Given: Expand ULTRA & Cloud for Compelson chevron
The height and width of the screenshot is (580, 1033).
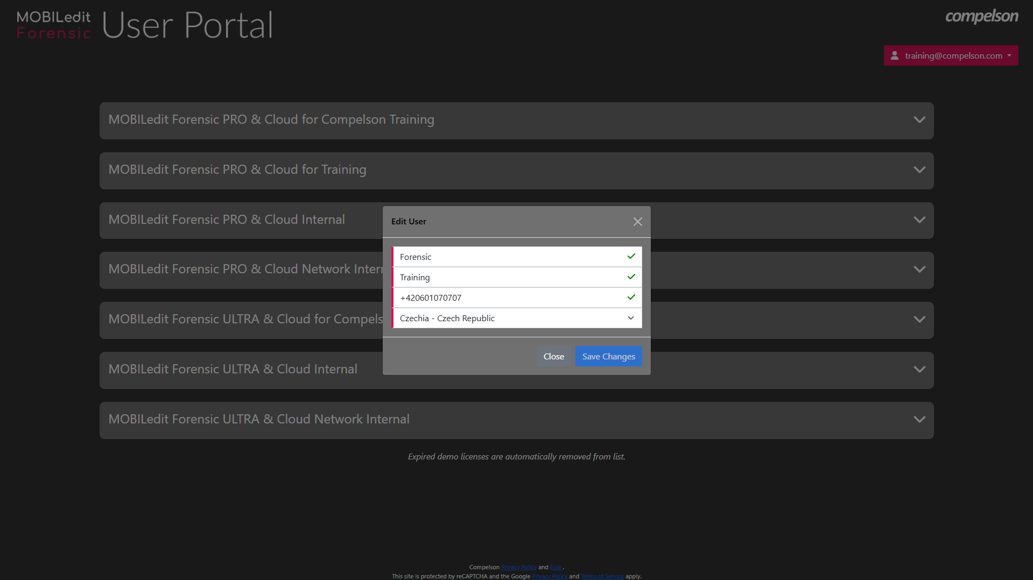Looking at the screenshot, I should coord(919,319).
